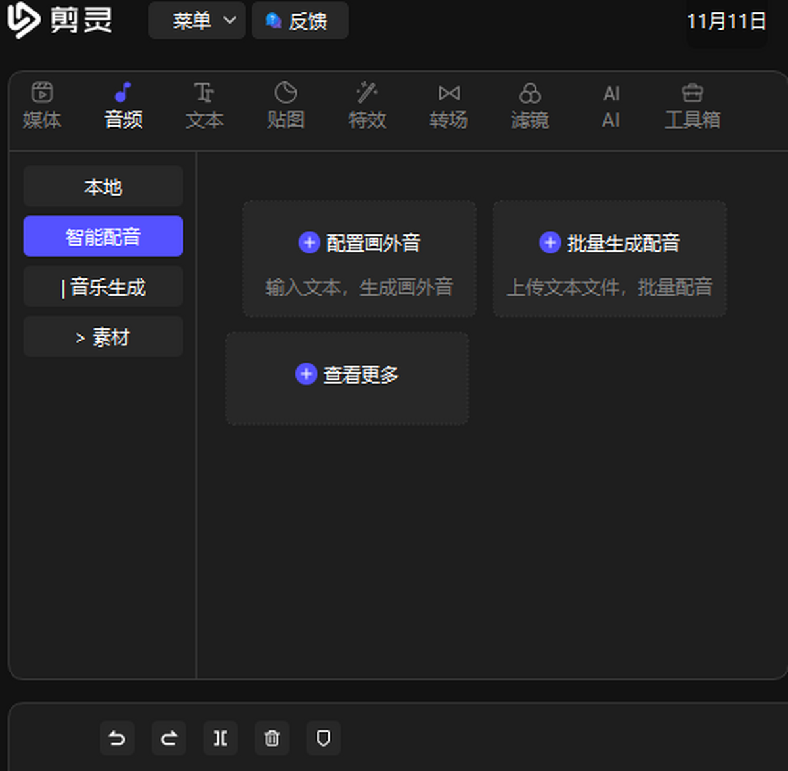Open the 贴图 sticker panel
The height and width of the screenshot is (771, 788).
coord(286,106)
